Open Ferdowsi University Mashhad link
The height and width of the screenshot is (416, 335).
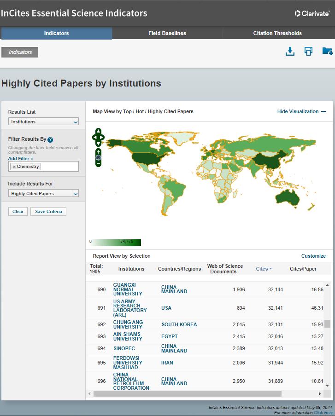click(x=128, y=363)
